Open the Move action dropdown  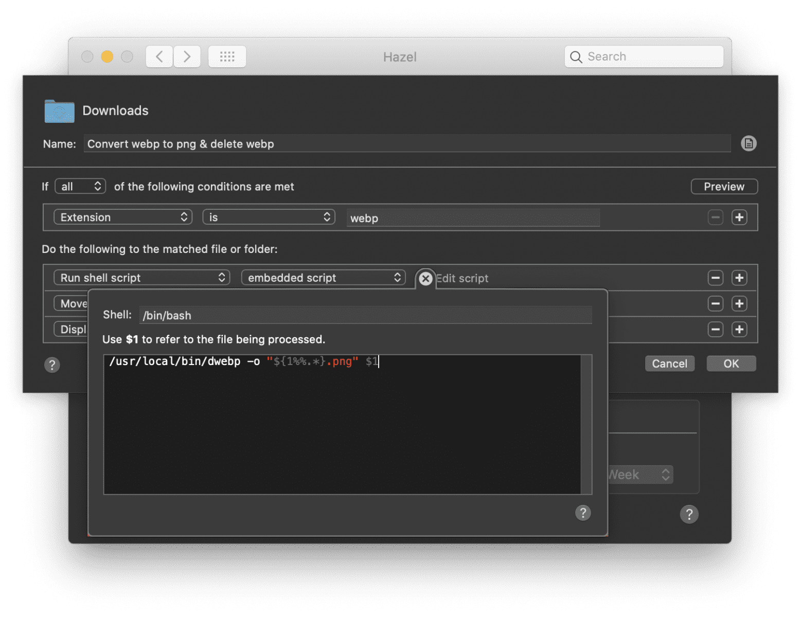point(71,303)
